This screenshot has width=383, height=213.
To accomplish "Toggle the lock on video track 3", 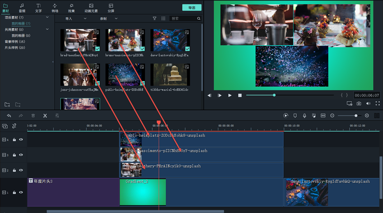I will click(x=14, y=155).
